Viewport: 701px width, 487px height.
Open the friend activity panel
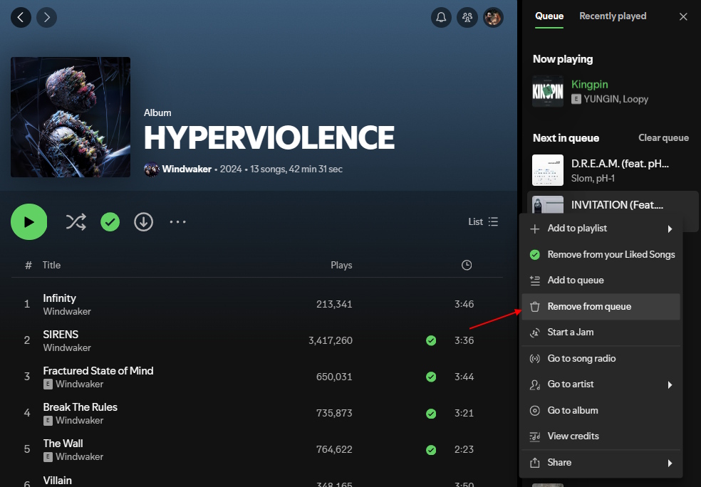click(x=467, y=17)
